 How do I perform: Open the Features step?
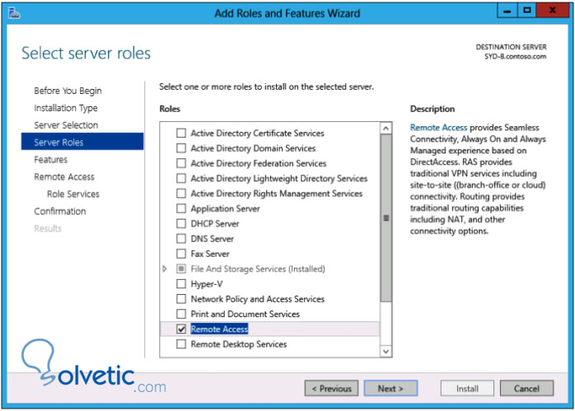point(50,160)
